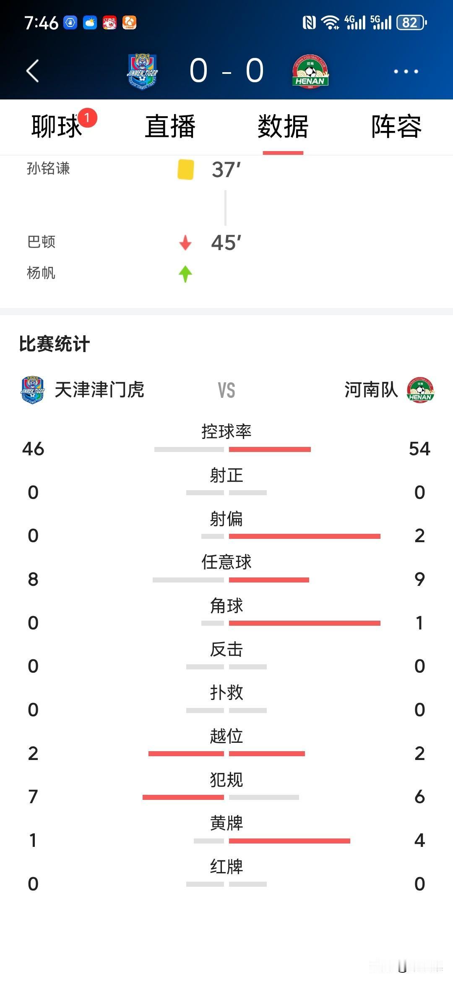This screenshot has height=982, width=453.
Task: Tap the red substitution-off arrow for 巴顿
Action: click(185, 243)
